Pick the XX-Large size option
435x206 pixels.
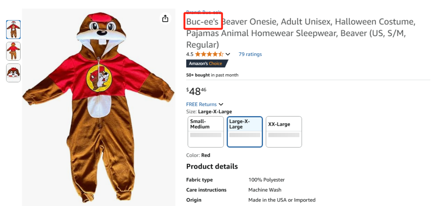pyautogui.click(x=284, y=131)
